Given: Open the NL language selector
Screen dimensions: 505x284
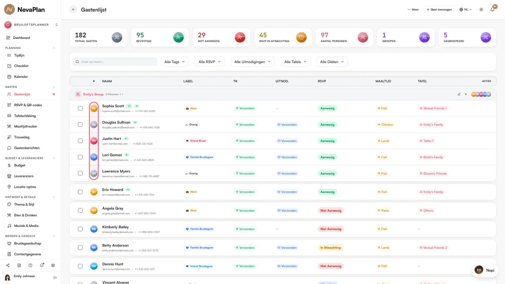Looking at the screenshot, I should pyautogui.click(x=466, y=9).
